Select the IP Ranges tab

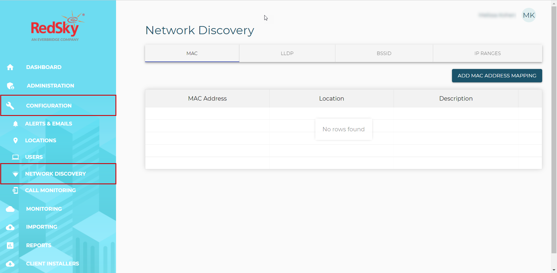pos(487,53)
